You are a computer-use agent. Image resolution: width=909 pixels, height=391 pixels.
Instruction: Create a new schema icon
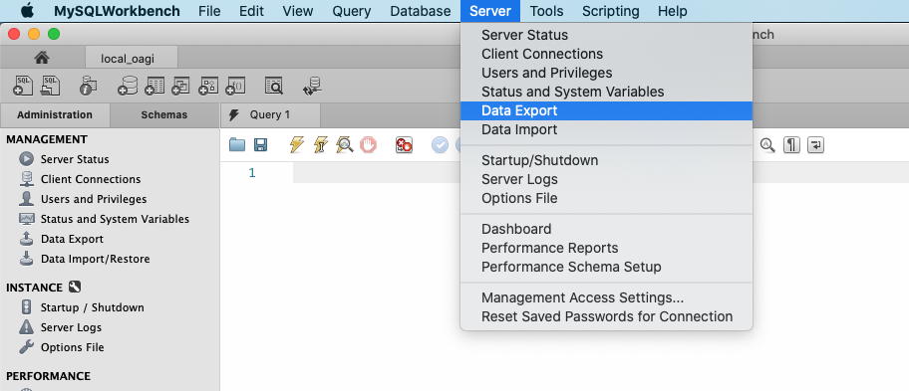127,86
